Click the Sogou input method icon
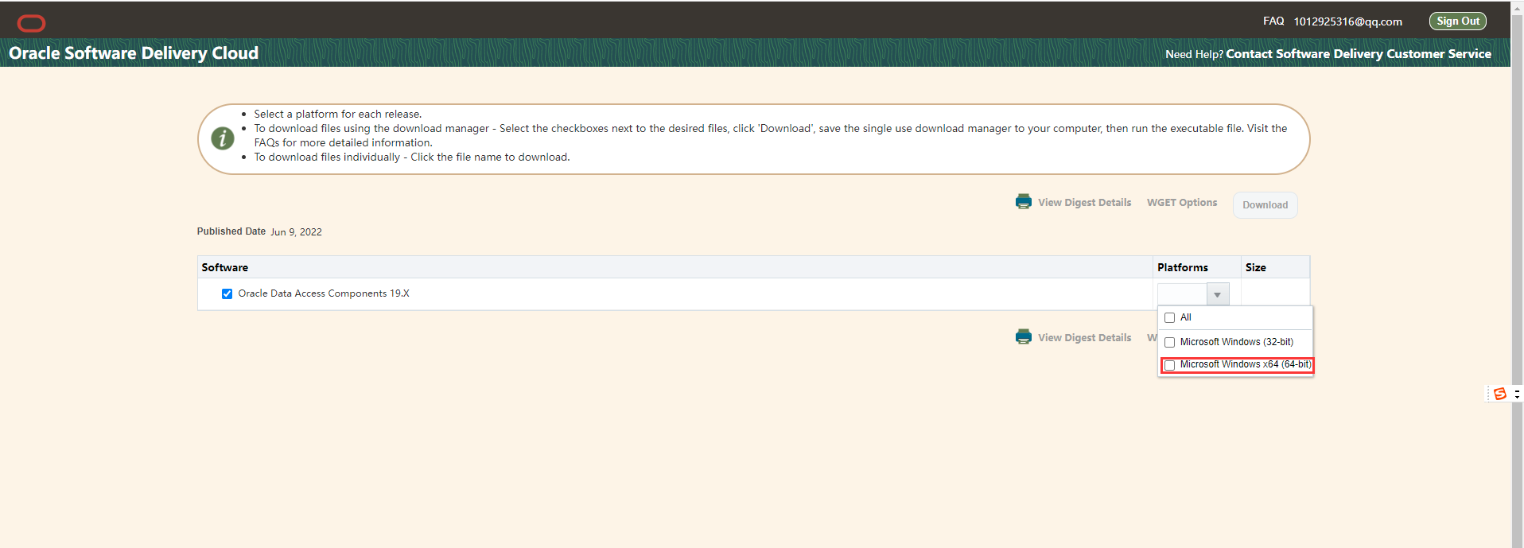1524x548 pixels. (x=1500, y=394)
